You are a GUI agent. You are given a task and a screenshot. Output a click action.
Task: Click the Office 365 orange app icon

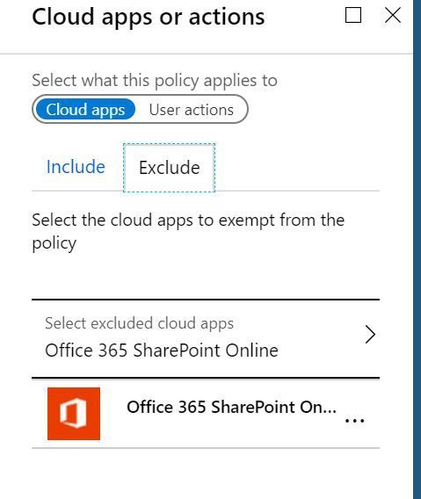(74, 414)
